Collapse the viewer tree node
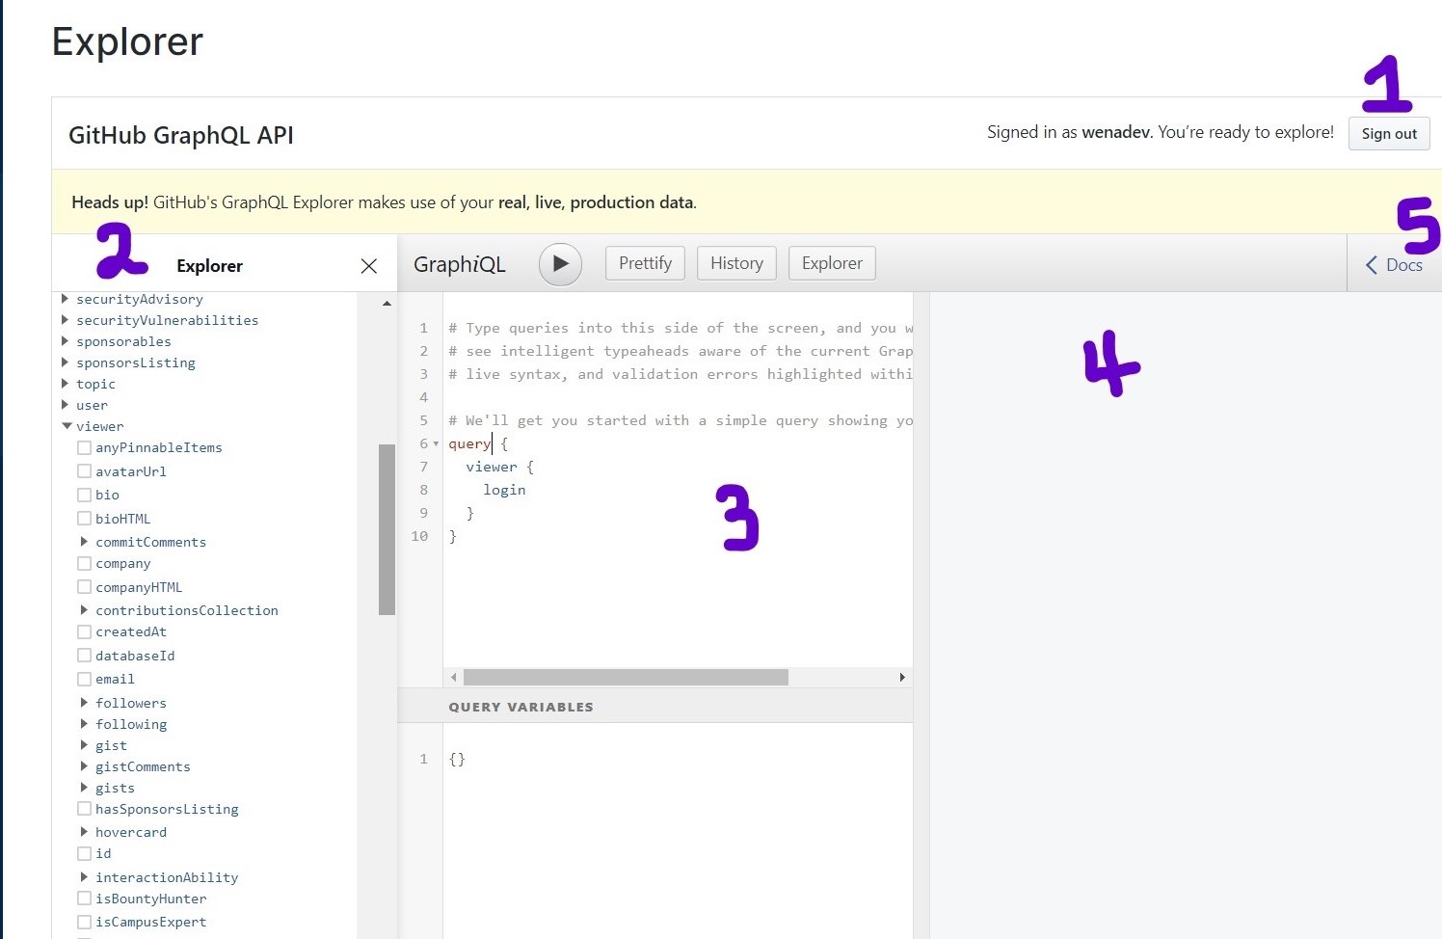 point(67,426)
